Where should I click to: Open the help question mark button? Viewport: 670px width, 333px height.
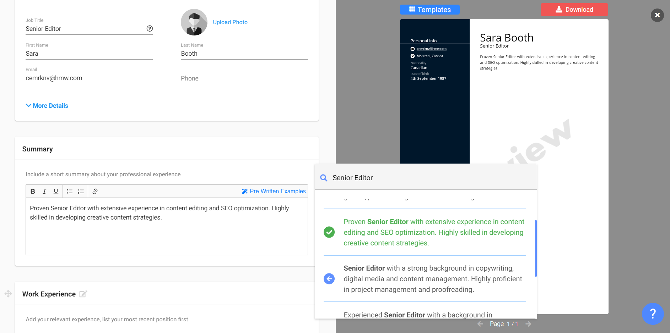pos(653,313)
